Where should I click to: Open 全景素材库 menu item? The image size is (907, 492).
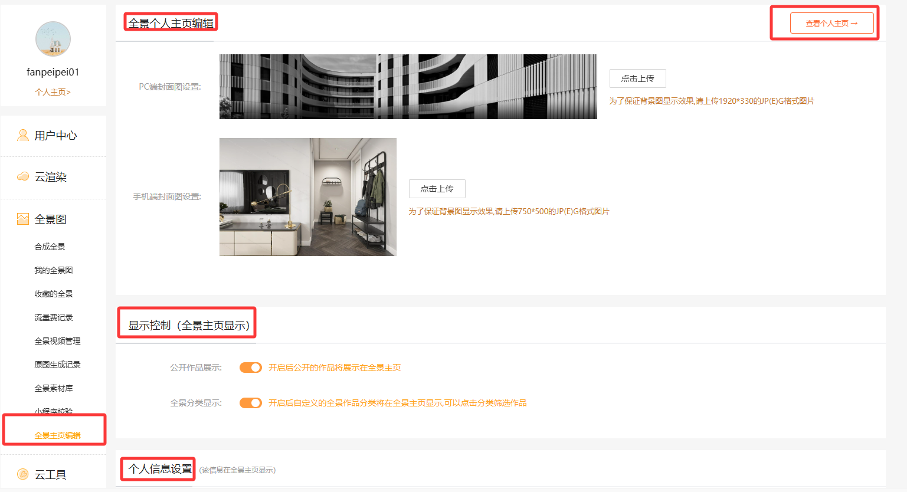click(53, 388)
